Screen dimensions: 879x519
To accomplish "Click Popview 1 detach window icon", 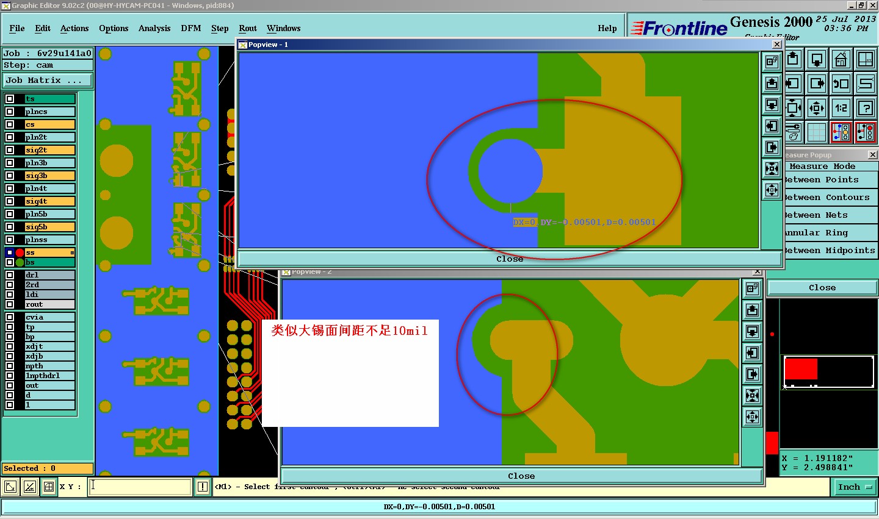I will pos(772,62).
